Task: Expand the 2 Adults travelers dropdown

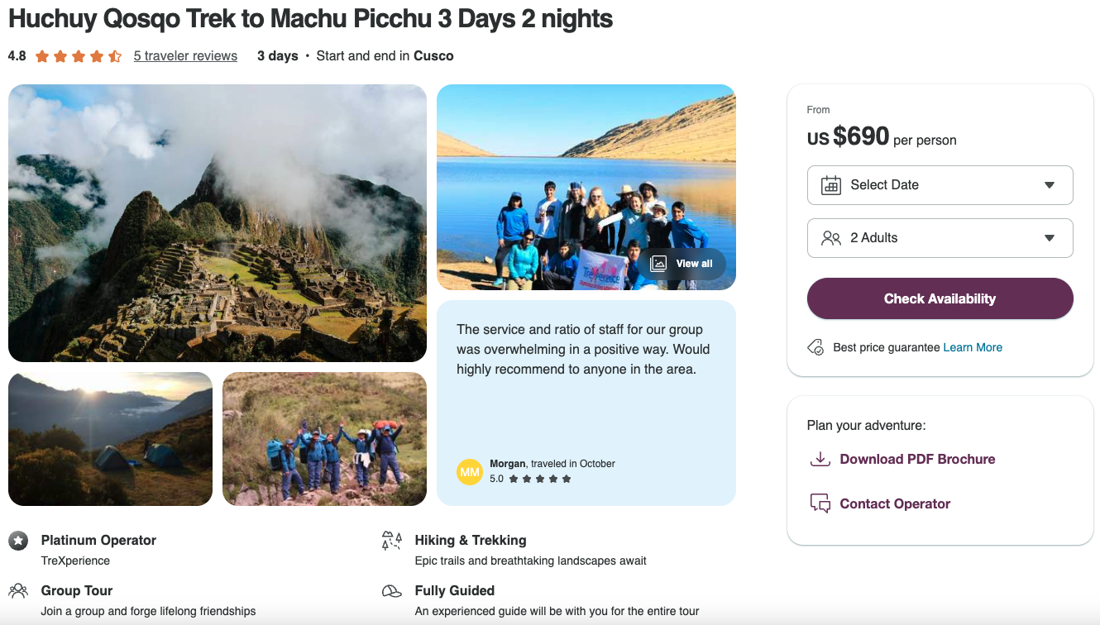Action: [940, 238]
